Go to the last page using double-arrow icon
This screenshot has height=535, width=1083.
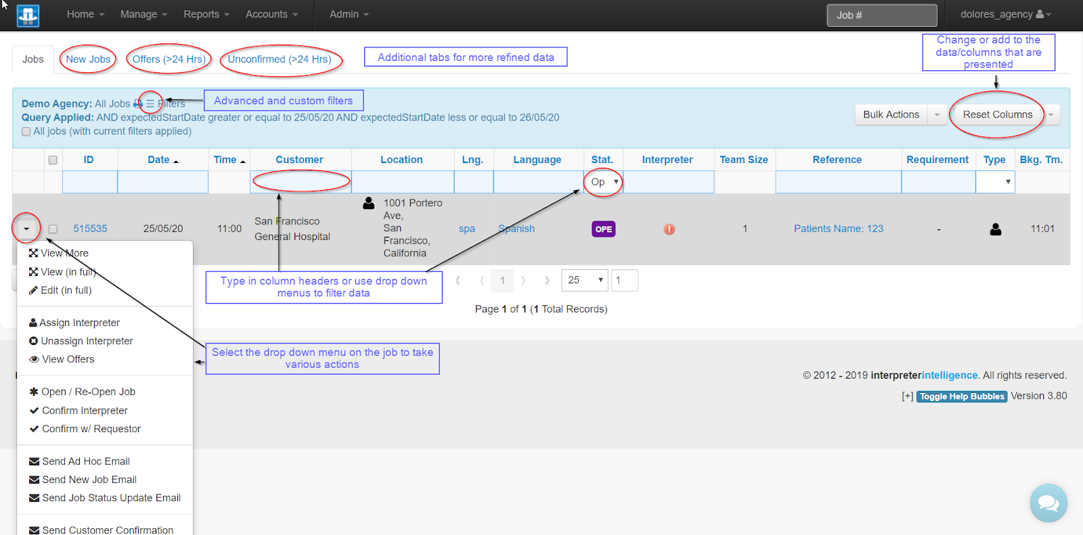coord(547,280)
